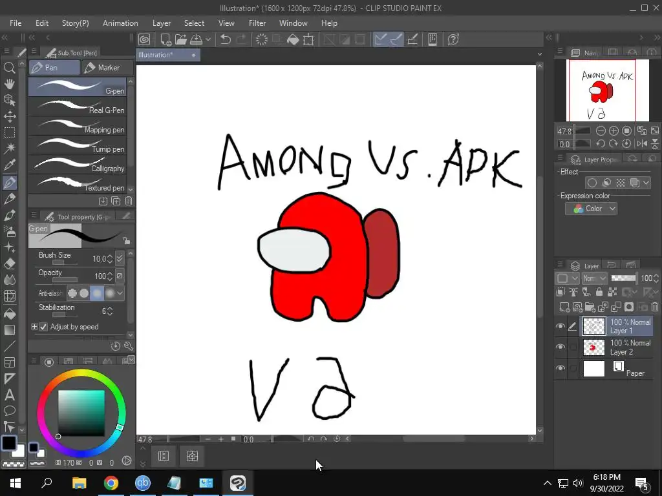Select the Auto select magic wand tool
Viewport: 662px width, 496px height.
coord(9,149)
